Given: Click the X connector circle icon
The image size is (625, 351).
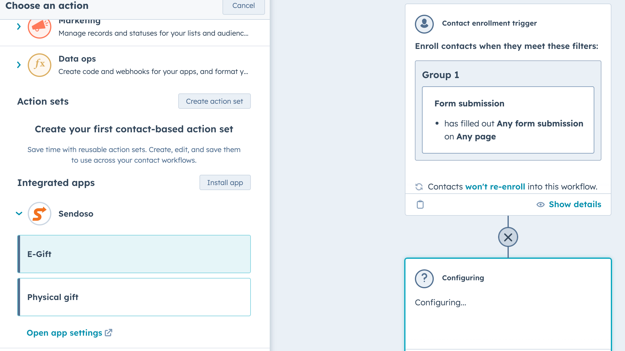Looking at the screenshot, I should (508, 237).
